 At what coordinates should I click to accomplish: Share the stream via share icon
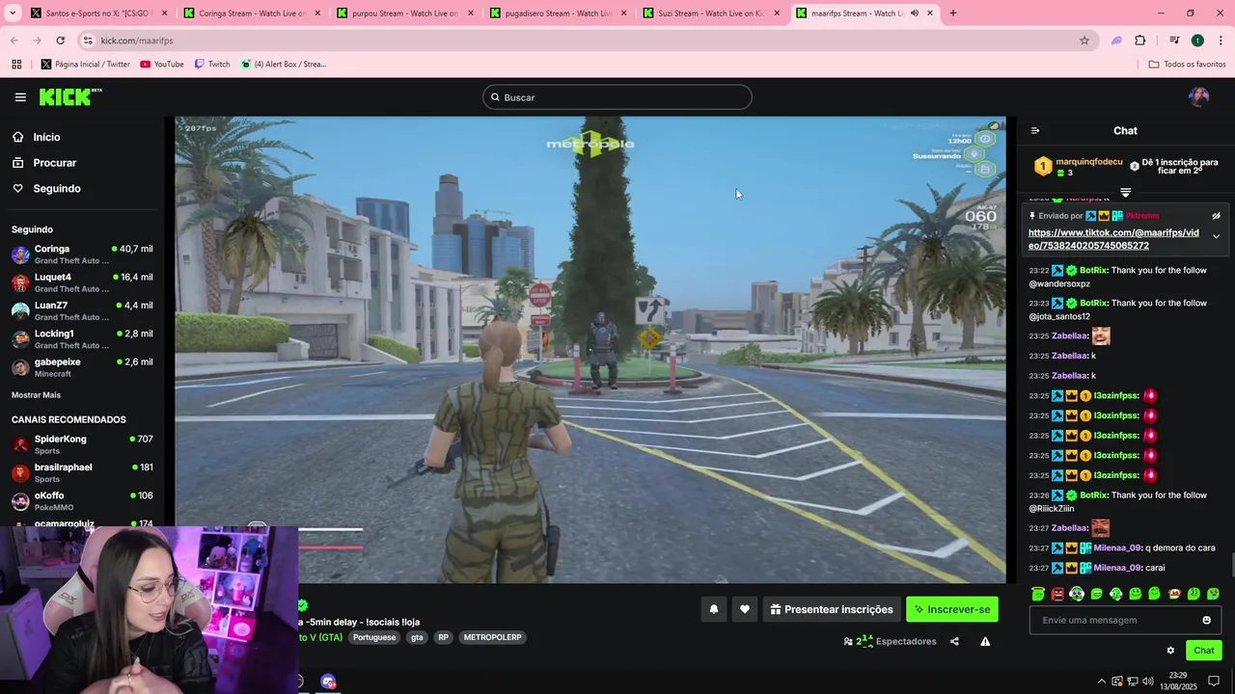pyautogui.click(x=954, y=642)
